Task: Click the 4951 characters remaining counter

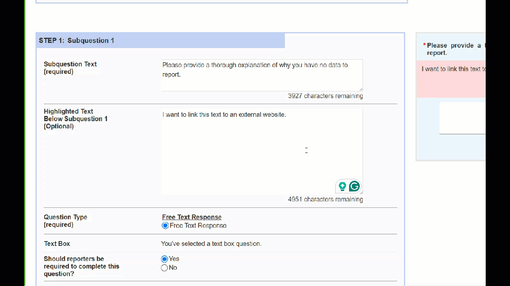Action: point(325,199)
